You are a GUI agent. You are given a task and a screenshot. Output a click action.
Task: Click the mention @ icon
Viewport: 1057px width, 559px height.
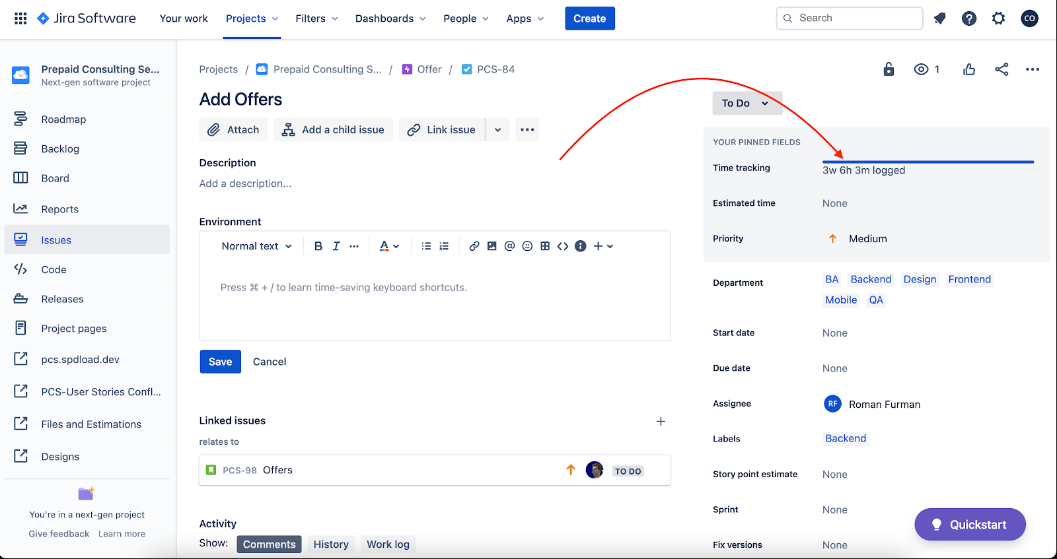pos(509,246)
